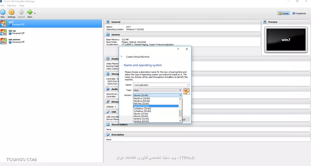311x166 pixels.
Task: Choose Xandros (32-bit) from the version list
Action: coord(156,119)
